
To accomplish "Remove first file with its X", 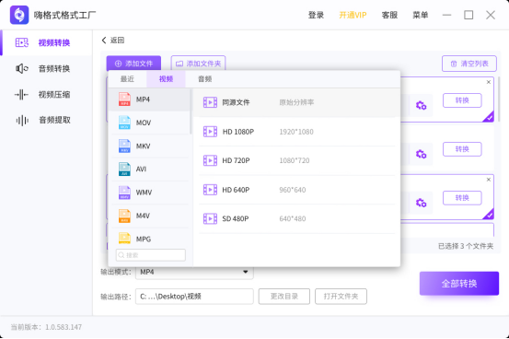I will tap(489, 82).
